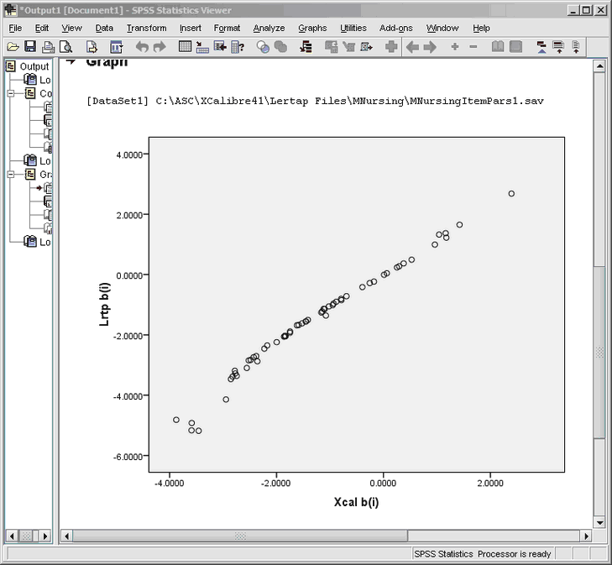The image size is (612, 565).
Task: Open the Analyze menu
Action: click(x=269, y=28)
